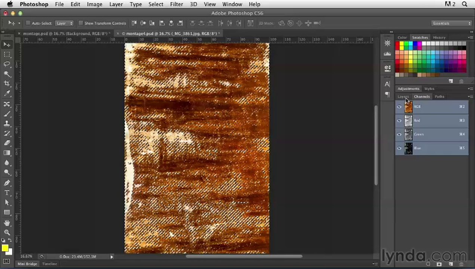
Task: Select the Gradient tool
Action: 7,153
